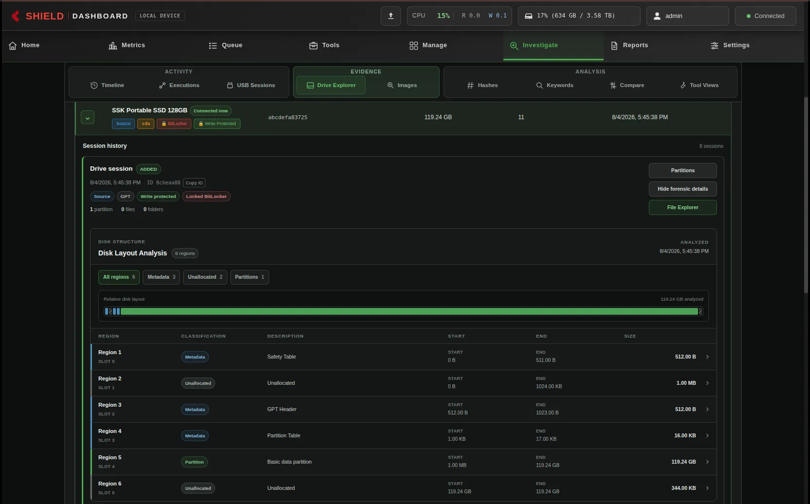Click the Partitions button

[x=682, y=170]
